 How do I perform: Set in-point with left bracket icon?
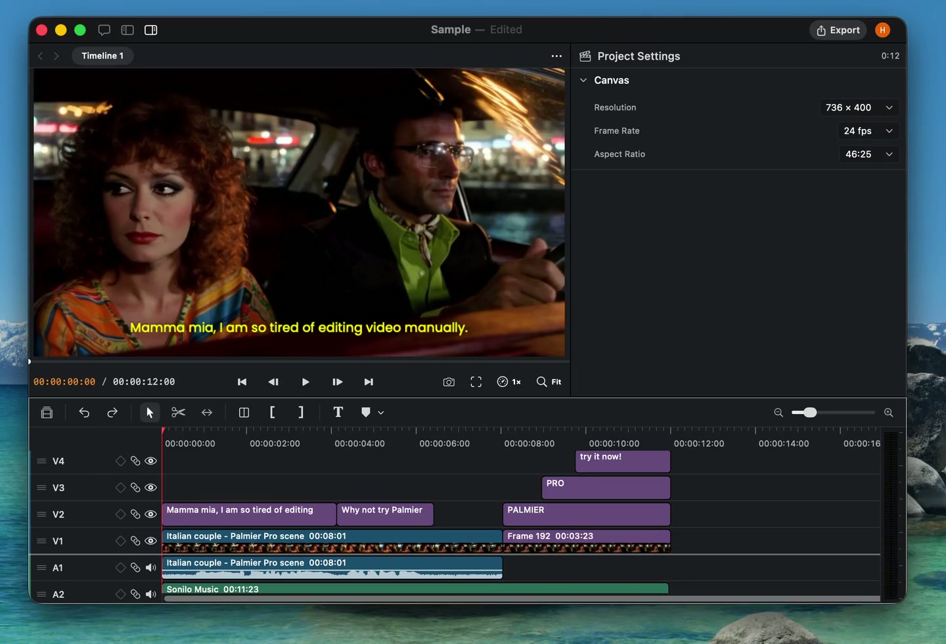[x=272, y=412]
